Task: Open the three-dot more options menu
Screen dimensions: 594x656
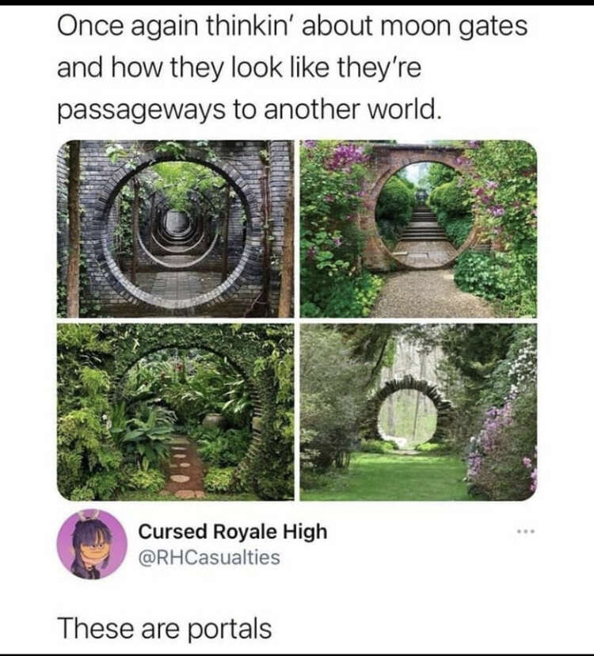Action: (x=525, y=532)
